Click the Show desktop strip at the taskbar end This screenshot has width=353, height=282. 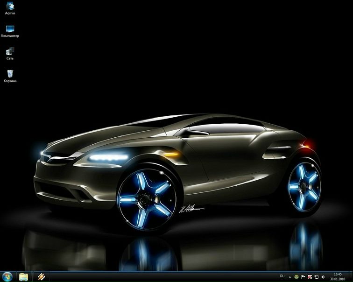tap(351, 277)
